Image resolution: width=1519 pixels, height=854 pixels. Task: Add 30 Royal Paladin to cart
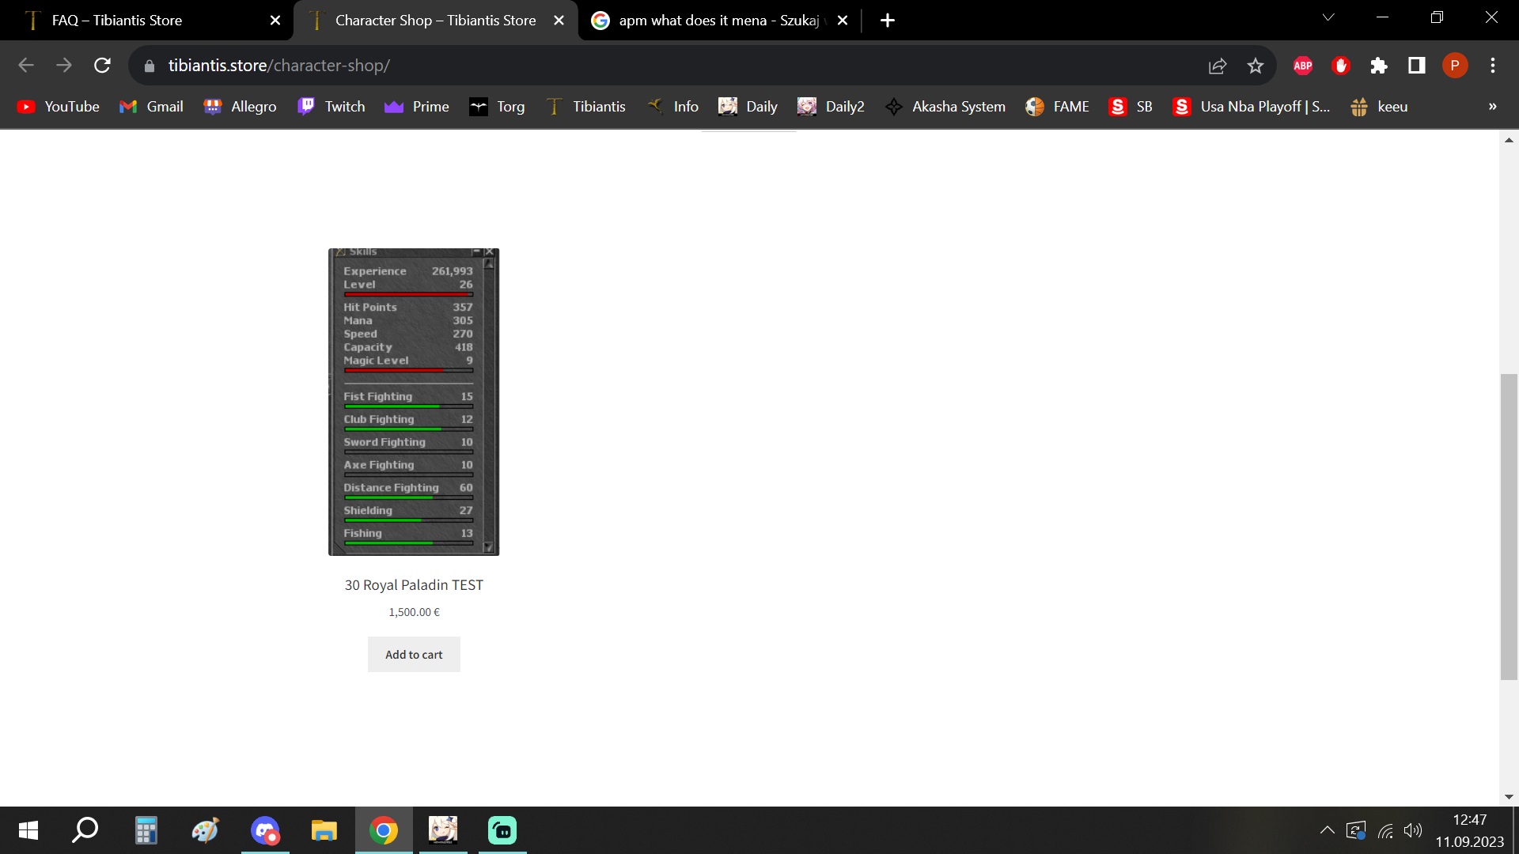414,655
